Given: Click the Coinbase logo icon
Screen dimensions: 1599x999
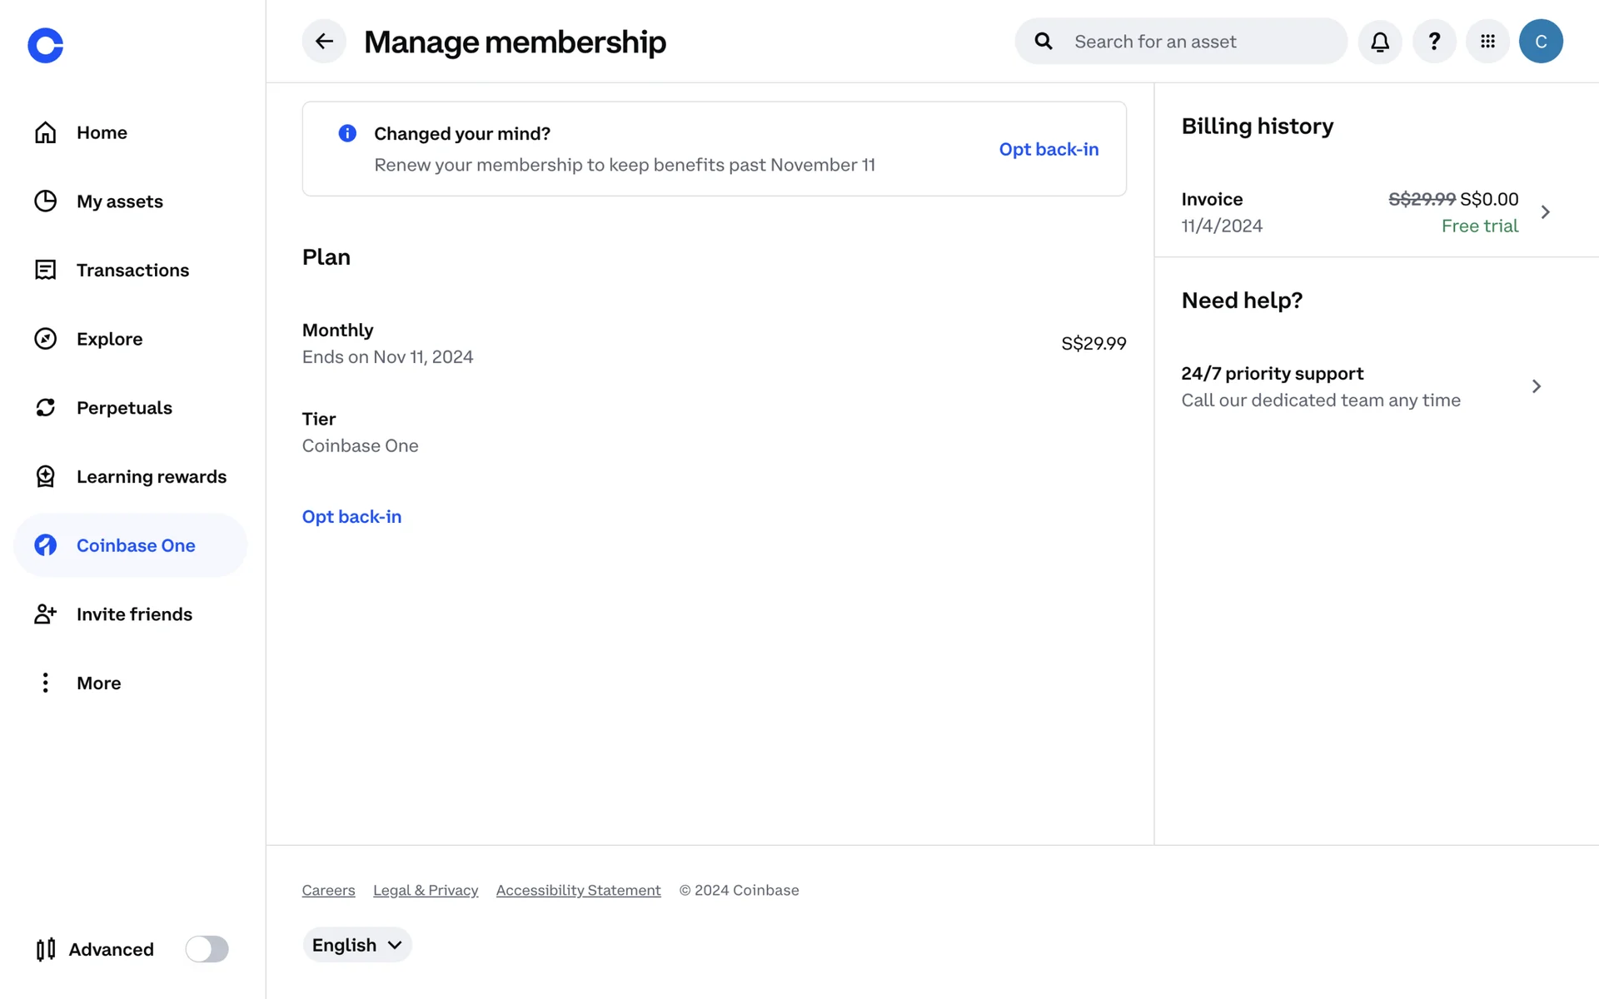Looking at the screenshot, I should pos(45,45).
